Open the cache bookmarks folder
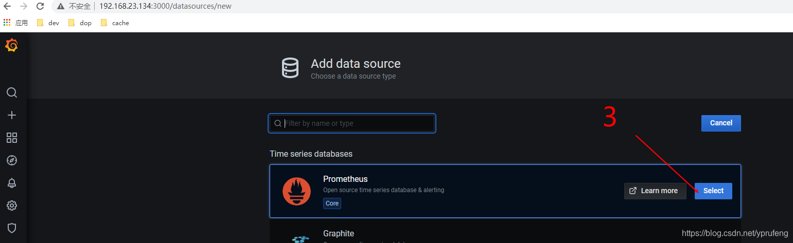Screen dimensions: 793x243 115,23
